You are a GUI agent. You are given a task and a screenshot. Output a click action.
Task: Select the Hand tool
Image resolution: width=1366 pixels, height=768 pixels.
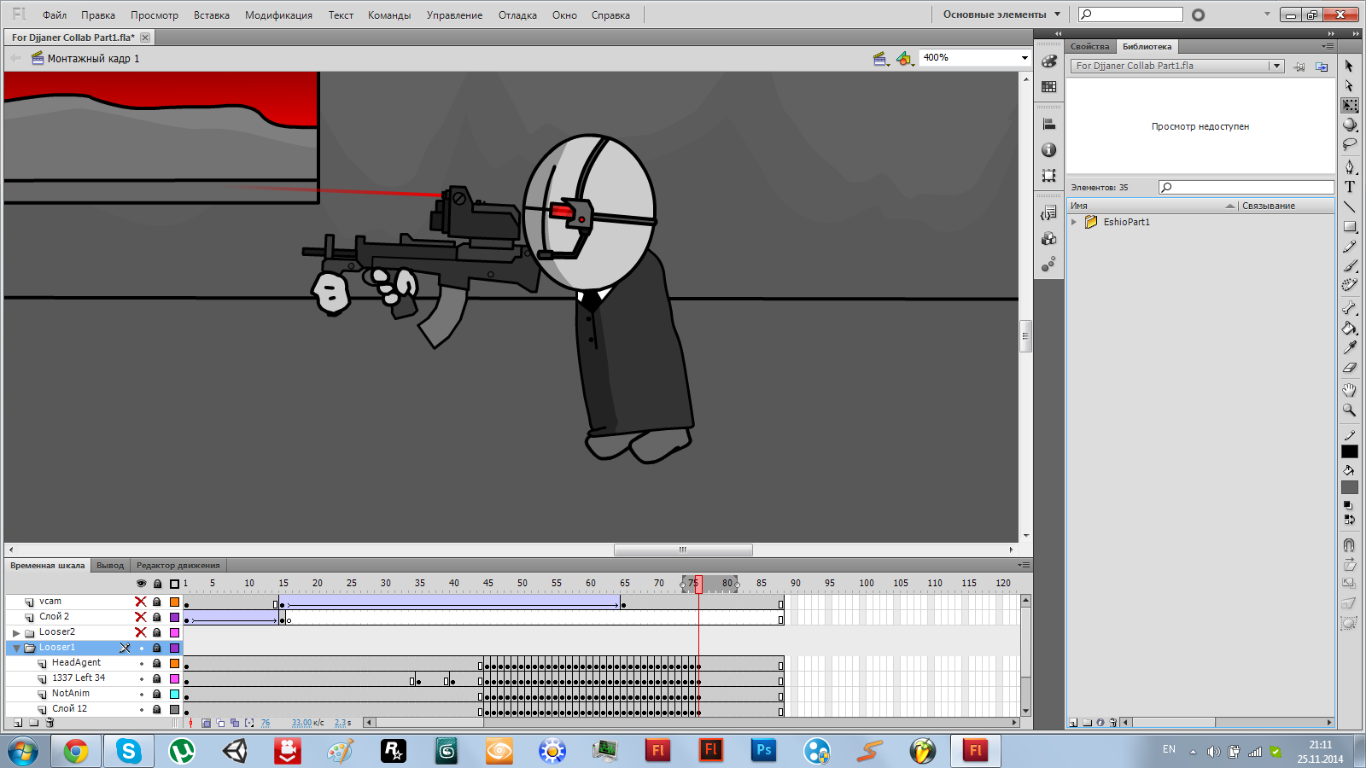1349,390
